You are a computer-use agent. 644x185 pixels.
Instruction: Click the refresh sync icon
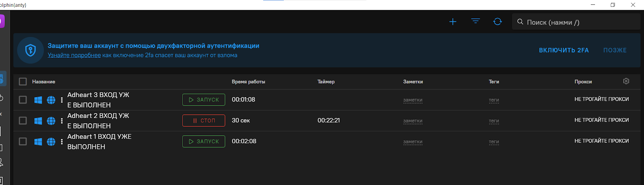(x=497, y=22)
